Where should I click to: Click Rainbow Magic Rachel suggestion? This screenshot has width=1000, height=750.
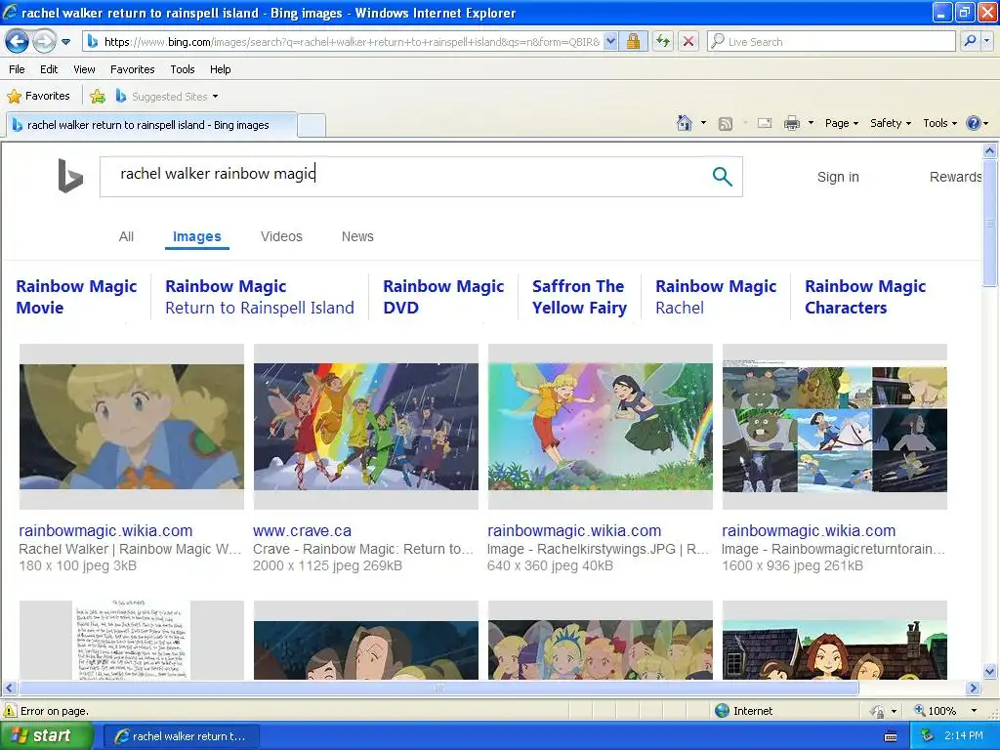click(716, 297)
